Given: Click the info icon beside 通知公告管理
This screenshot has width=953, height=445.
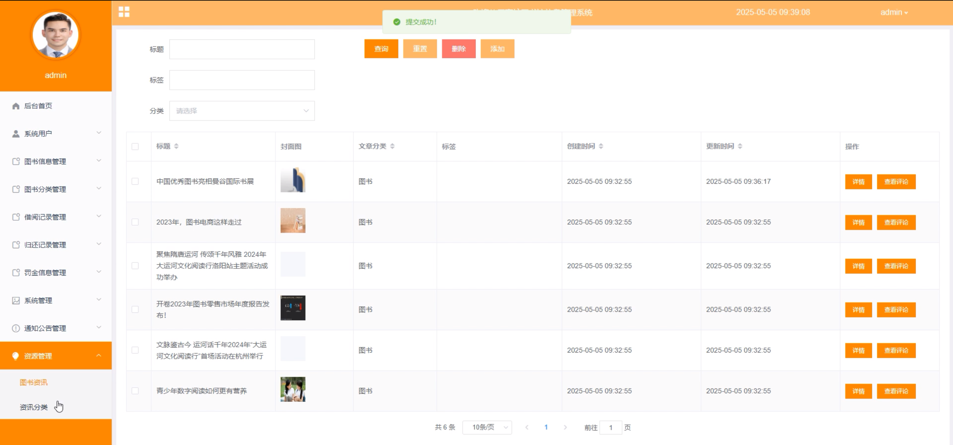Looking at the screenshot, I should coord(16,328).
